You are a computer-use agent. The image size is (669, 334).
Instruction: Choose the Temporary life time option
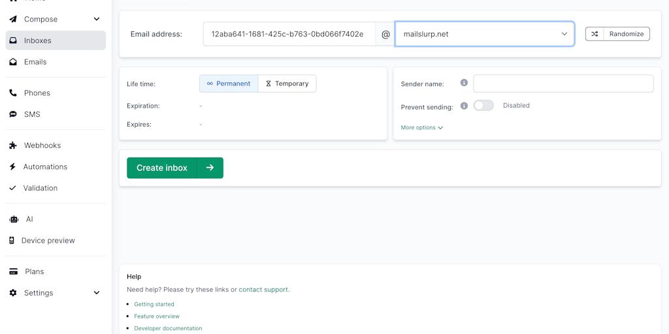click(x=287, y=83)
